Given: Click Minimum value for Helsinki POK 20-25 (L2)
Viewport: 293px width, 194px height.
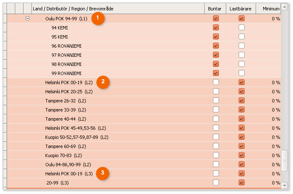Looking at the screenshot, I should tap(276, 92).
